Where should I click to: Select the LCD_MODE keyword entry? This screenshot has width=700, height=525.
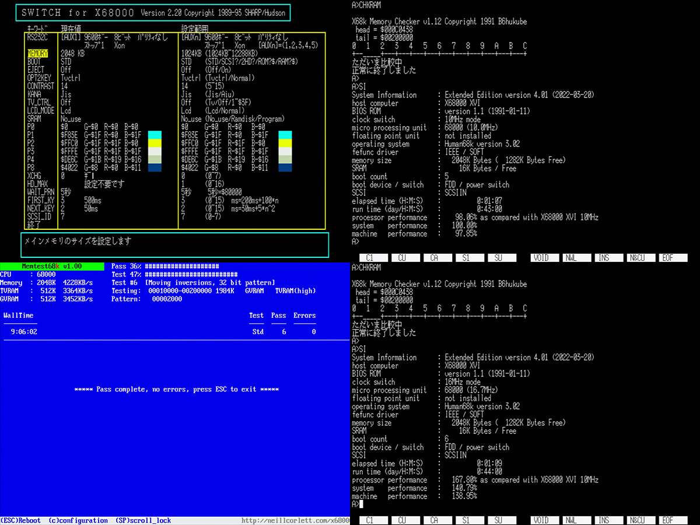[40, 110]
